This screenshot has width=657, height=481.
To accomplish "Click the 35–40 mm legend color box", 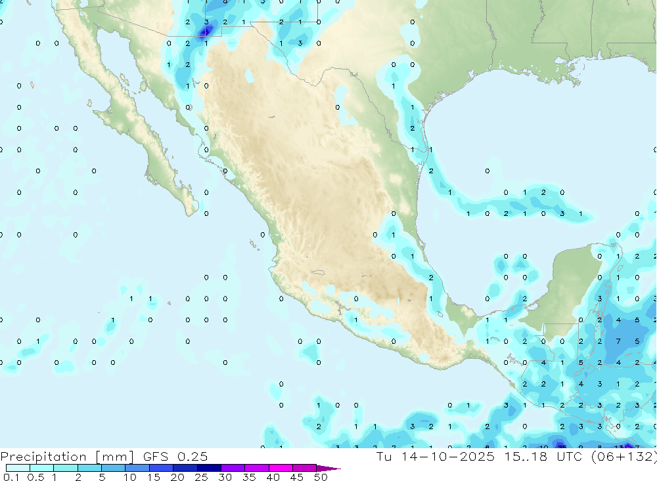I will click(257, 468).
